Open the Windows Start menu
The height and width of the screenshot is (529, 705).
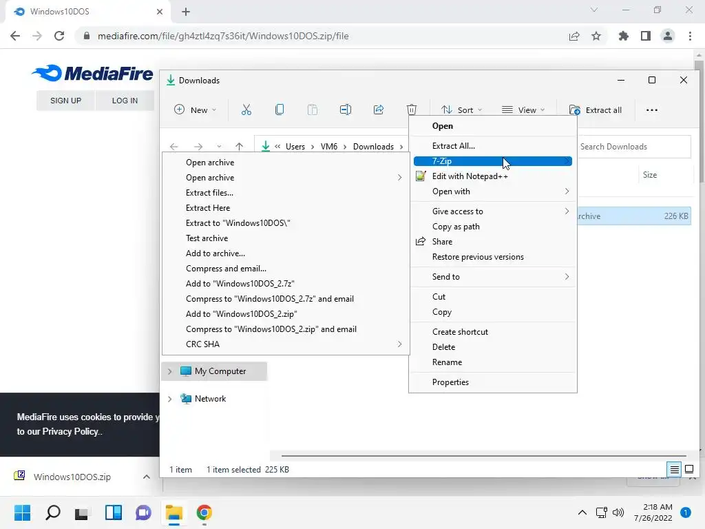point(22,512)
